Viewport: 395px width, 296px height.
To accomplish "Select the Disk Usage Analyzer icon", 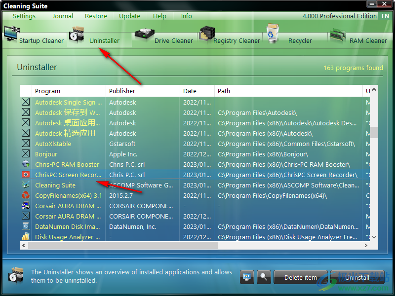I will [x=26, y=237].
